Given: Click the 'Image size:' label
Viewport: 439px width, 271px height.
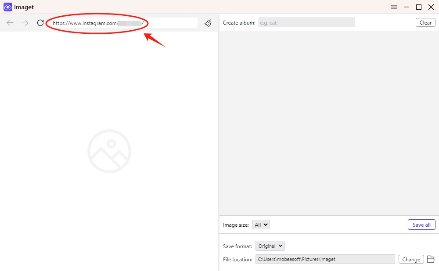Looking at the screenshot, I should pos(236,225).
